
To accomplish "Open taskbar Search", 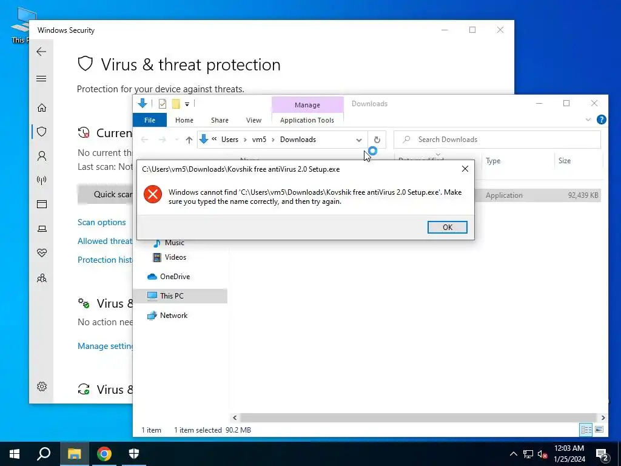I will 44,454.
